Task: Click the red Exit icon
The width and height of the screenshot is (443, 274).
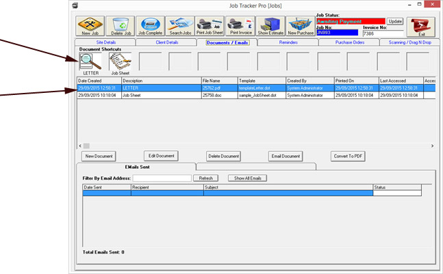Action: (421, 27)
